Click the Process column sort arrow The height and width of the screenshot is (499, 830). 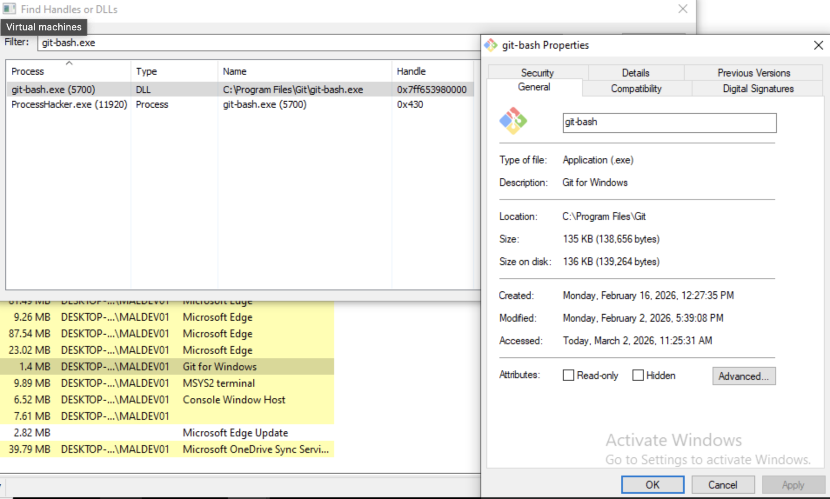(x=69, y=63)
